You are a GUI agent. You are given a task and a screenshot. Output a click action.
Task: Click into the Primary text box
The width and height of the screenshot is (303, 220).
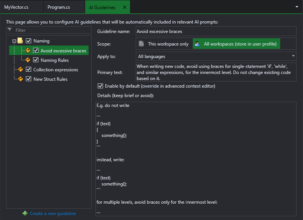tap(216, 72)
